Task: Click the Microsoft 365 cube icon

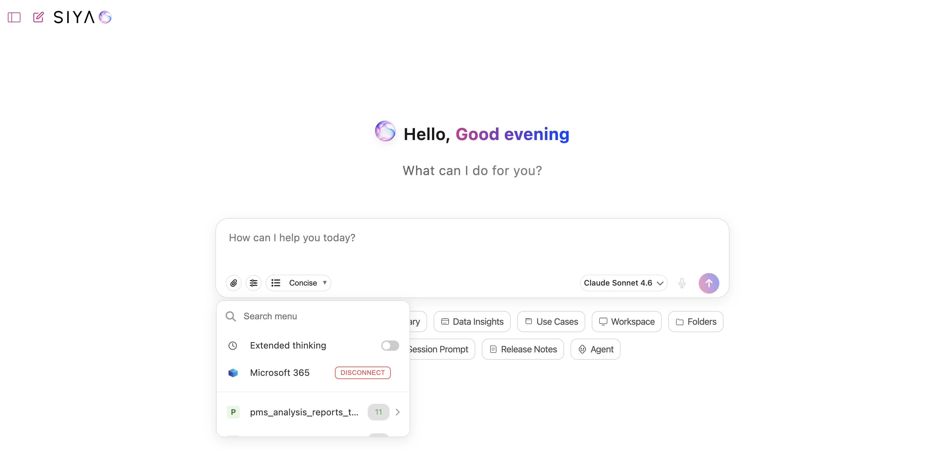Action: [x=233, y=373]
